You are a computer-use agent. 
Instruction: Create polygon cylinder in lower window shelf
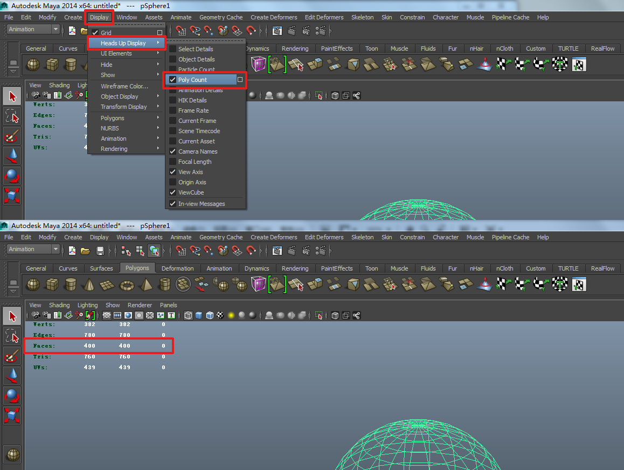(71, 285)
